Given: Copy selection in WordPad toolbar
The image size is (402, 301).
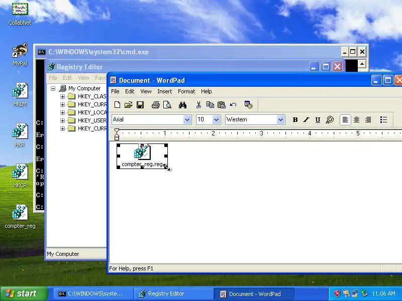Looking at the screenshot, I should point(210,105).
